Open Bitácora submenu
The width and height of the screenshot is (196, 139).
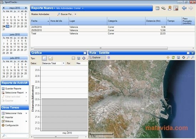(14, 121)
